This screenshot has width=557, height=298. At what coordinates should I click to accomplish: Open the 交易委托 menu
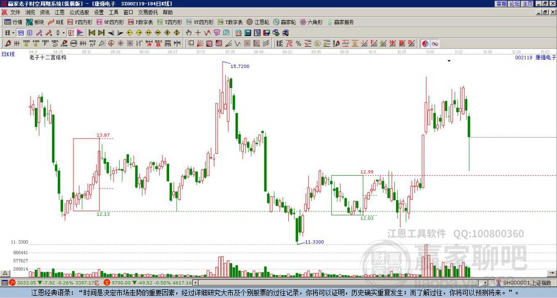pos(148,13)
